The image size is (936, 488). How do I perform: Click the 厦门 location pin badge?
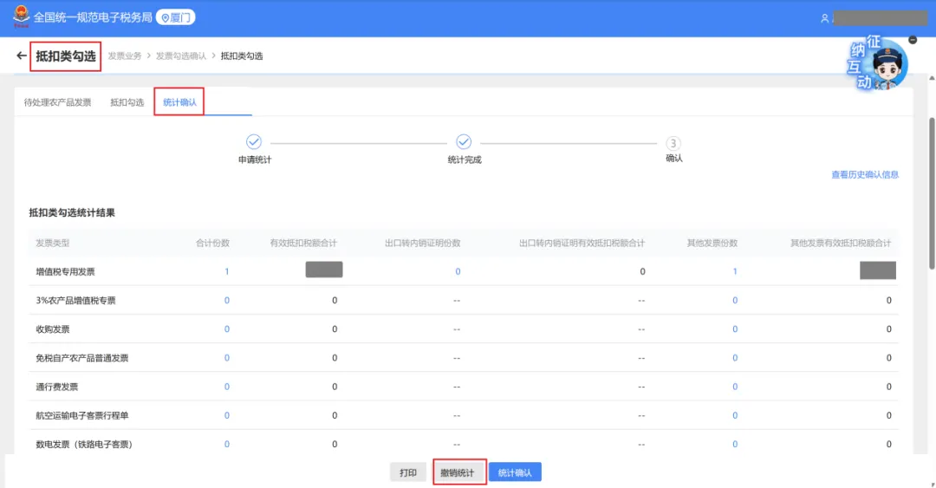175,17
